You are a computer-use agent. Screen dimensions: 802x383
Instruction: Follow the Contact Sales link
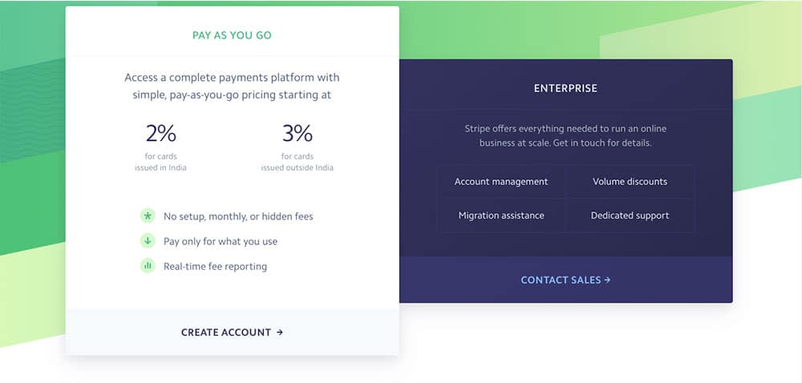[x=565, y=280]
